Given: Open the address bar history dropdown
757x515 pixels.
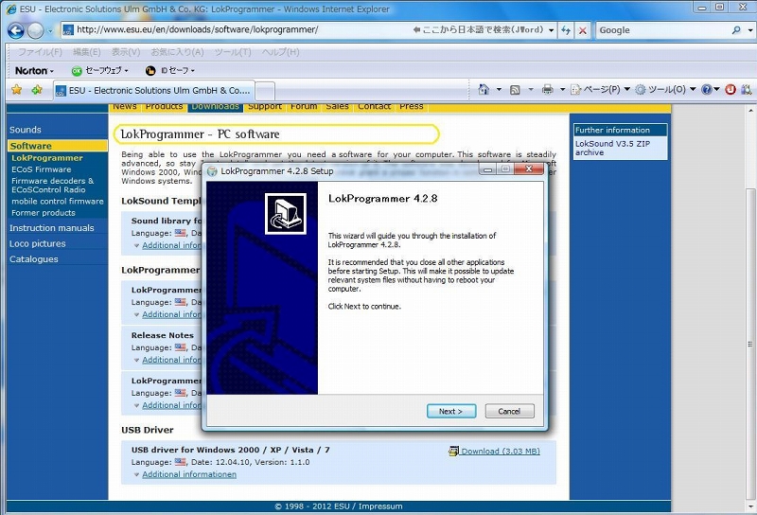Looking at the screenshot, I should click(x=551, y=30).
